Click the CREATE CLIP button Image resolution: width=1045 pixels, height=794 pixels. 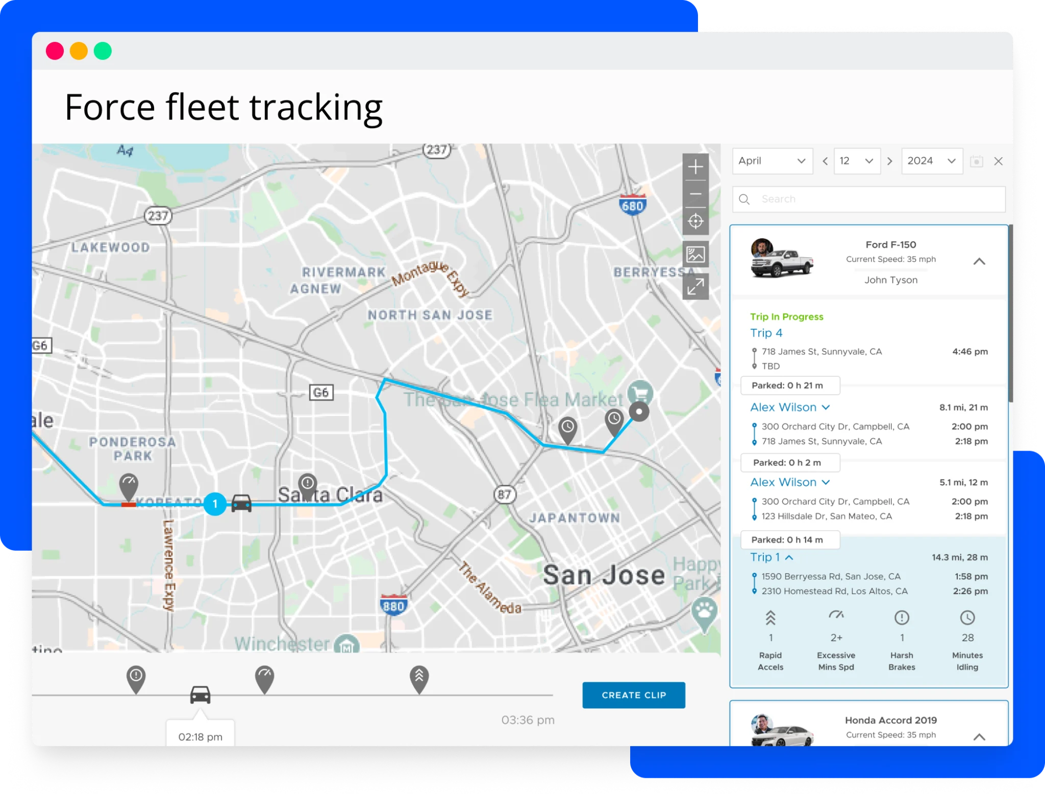click(x=634, y=695)
